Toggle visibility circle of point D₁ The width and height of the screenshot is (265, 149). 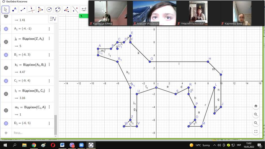(x=6, y=123)
